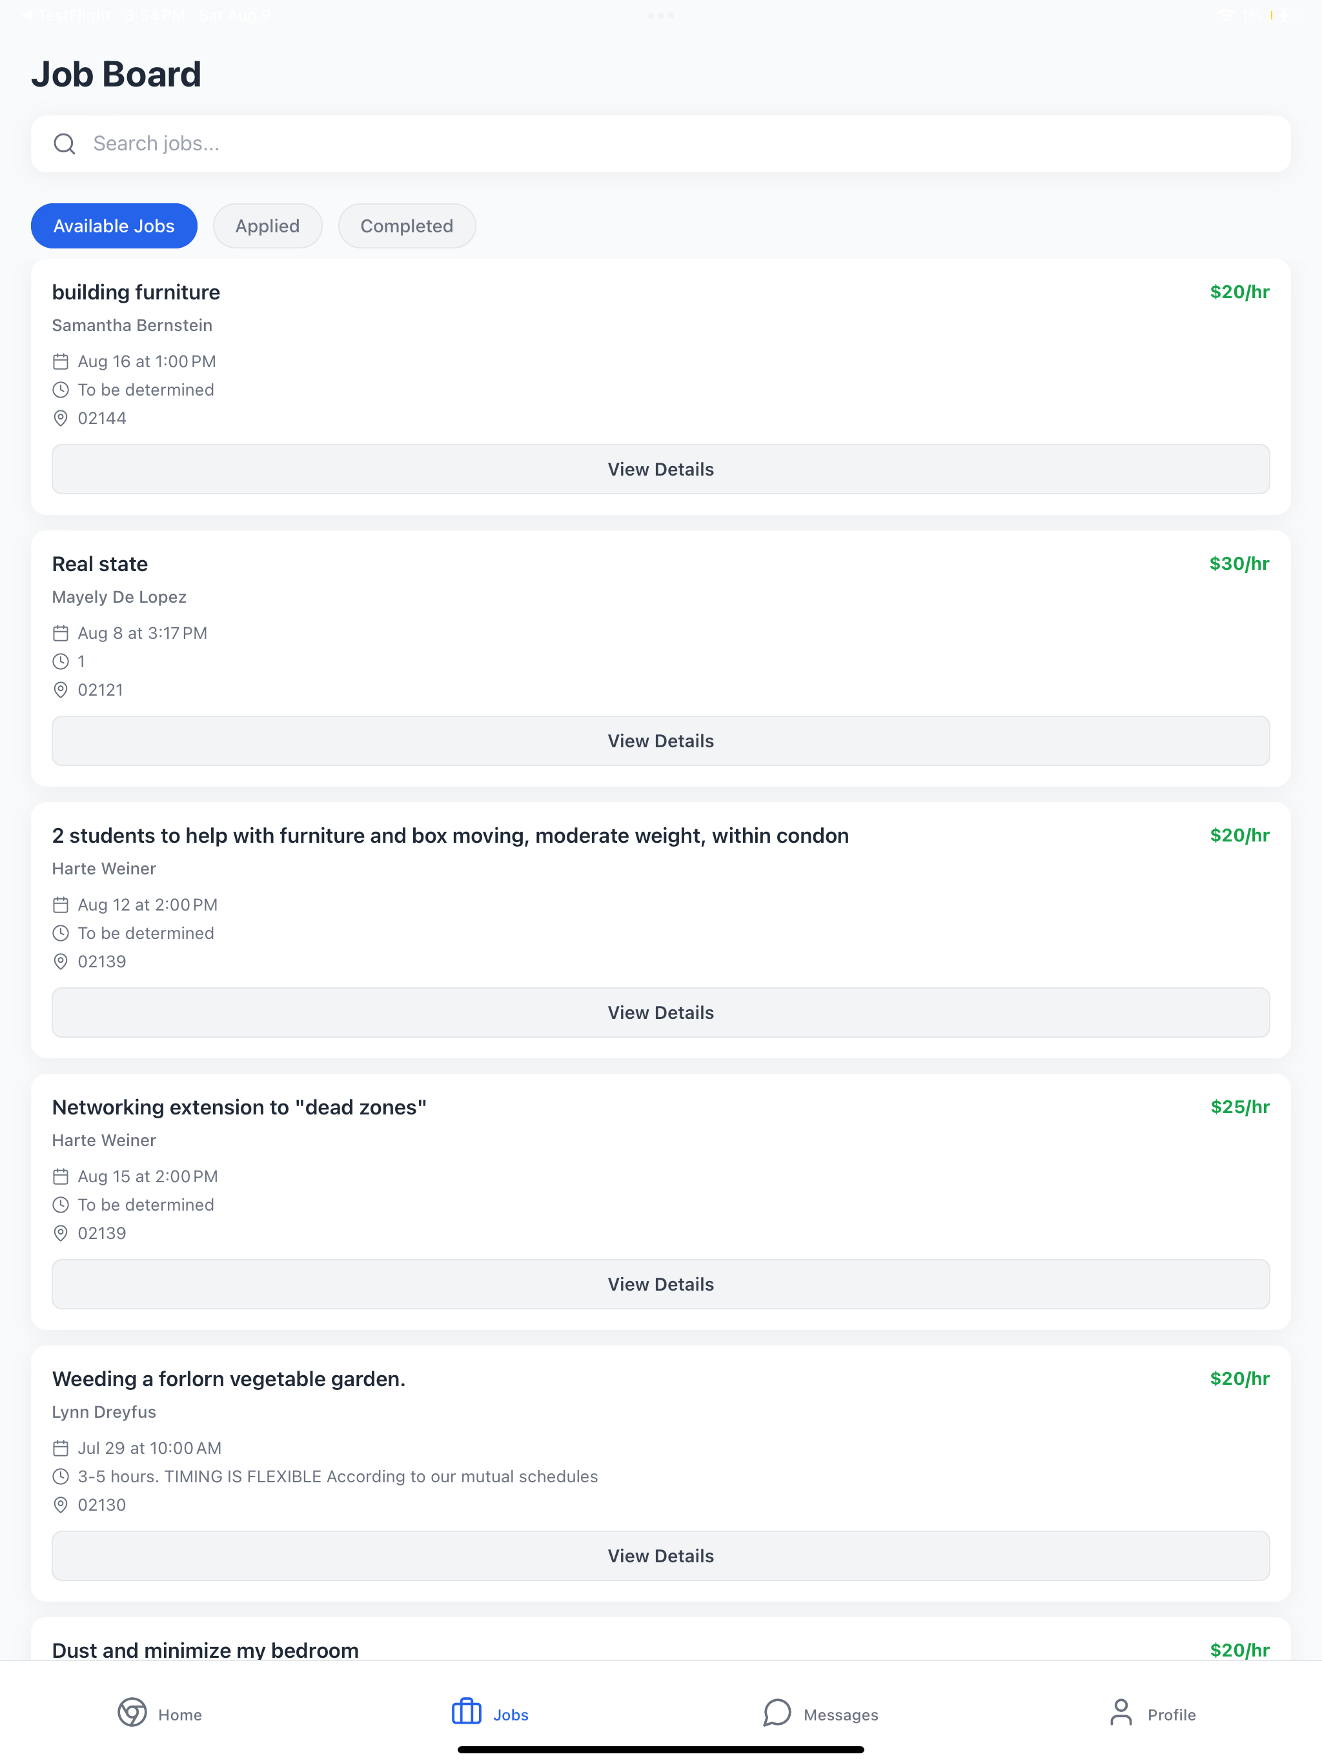Image resolution: width=1322 pixels, height=1763 pixels.
Task: Click clock icon in Networking extension card
Action: coord(61,1205)
